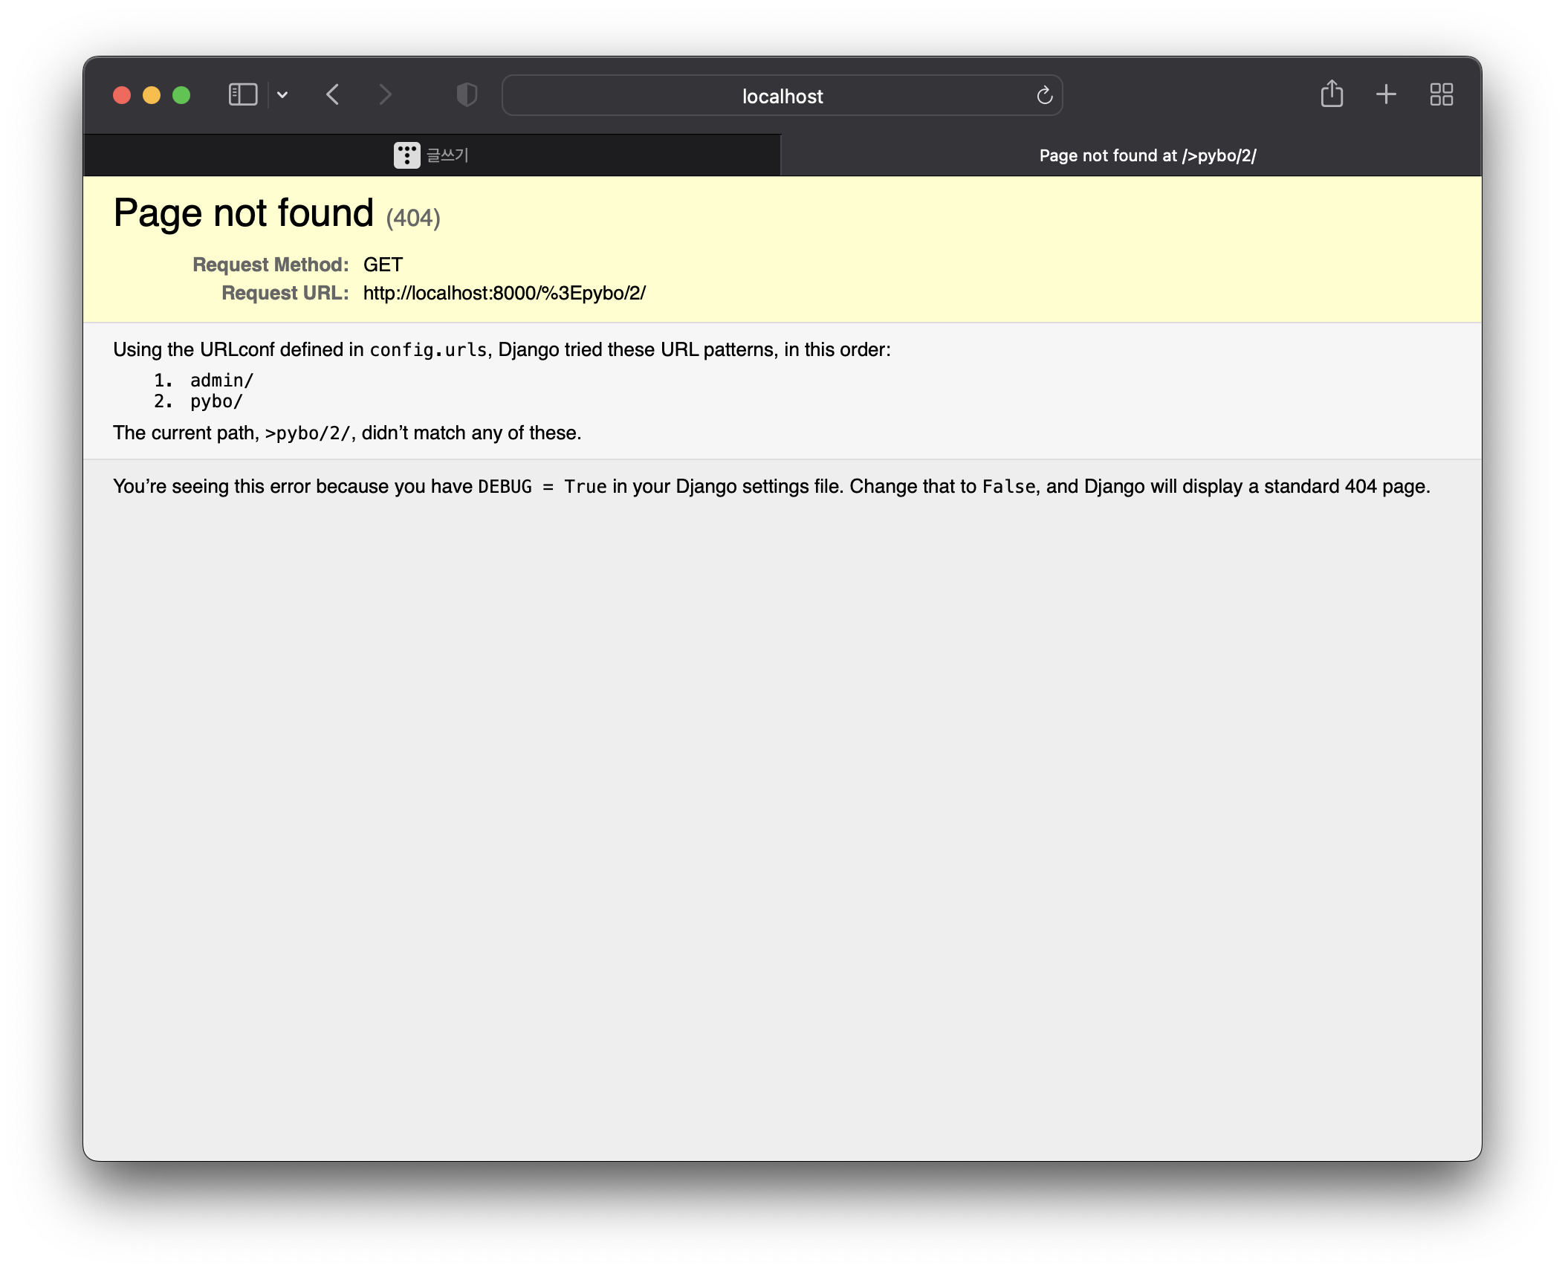Minimize window with yellow button
1565x1271 pixels.
click(x=152, y=95)
